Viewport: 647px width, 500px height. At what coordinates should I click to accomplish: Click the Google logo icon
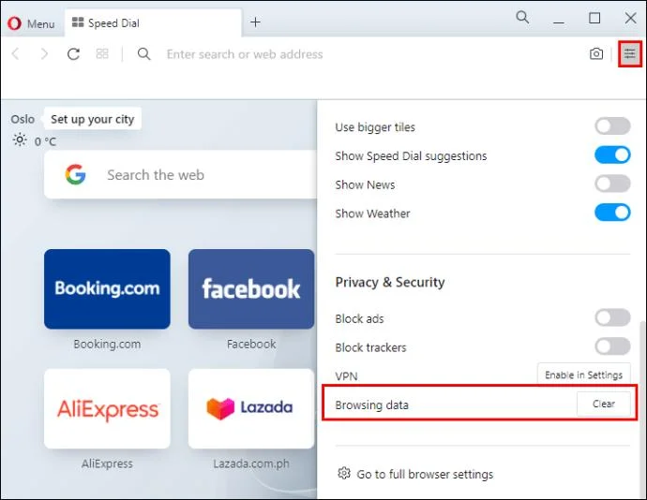pos(76,174)
